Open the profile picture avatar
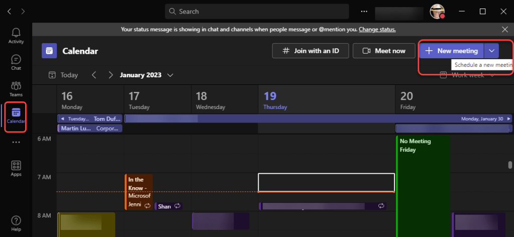 coord(437,12)
